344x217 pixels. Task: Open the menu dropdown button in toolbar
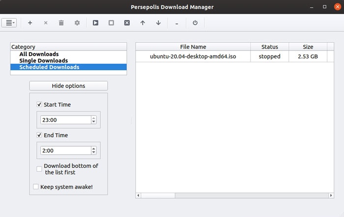point(9,23)
